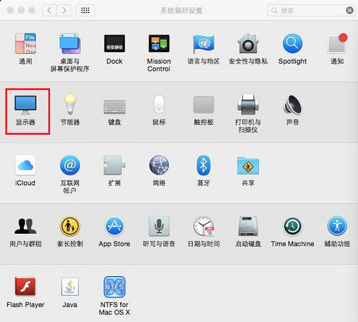
Task: Click the grey minimize window button
Action: (x=21, y=10)
